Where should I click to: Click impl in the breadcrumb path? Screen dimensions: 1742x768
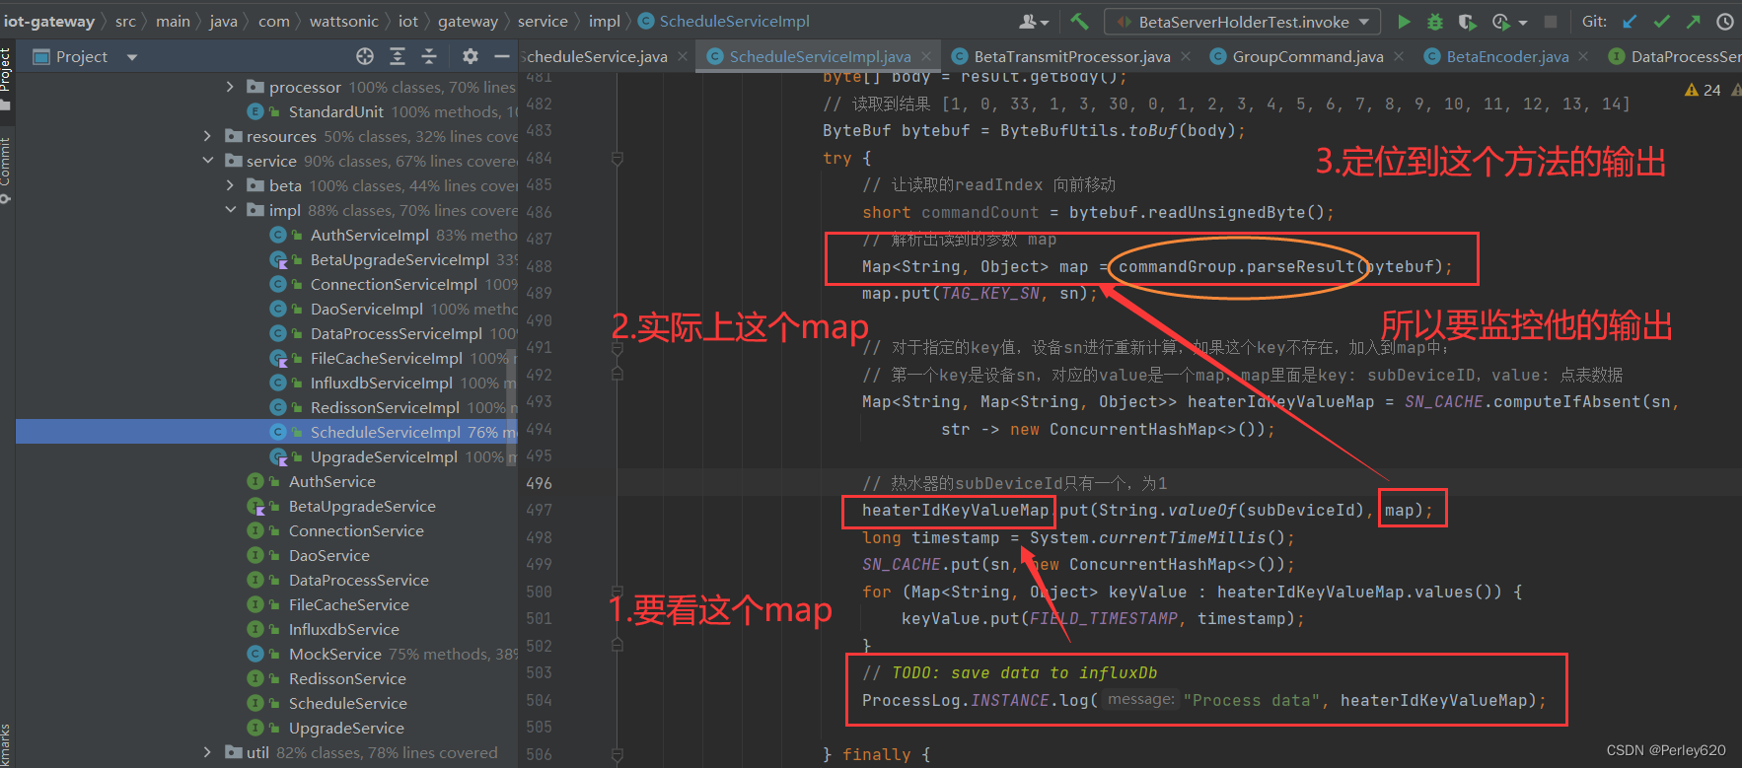point(605,21)
